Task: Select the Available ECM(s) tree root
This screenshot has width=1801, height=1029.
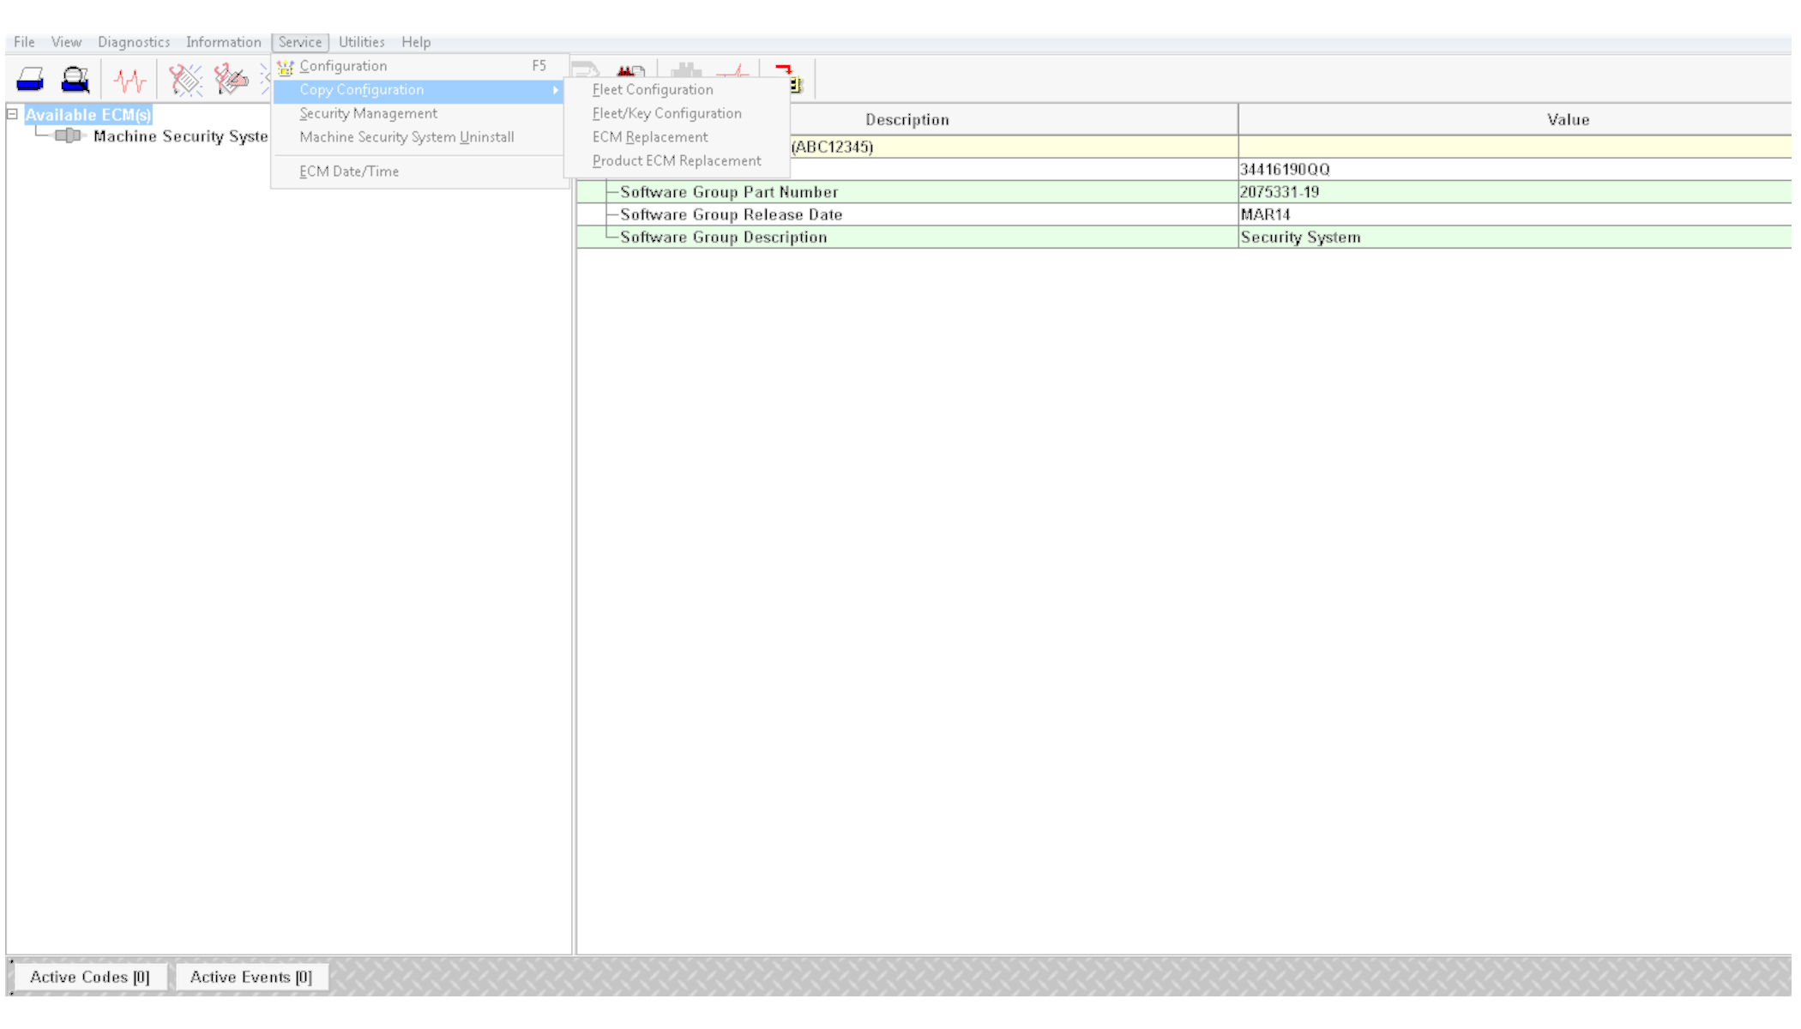Action: tap(88, 115)
